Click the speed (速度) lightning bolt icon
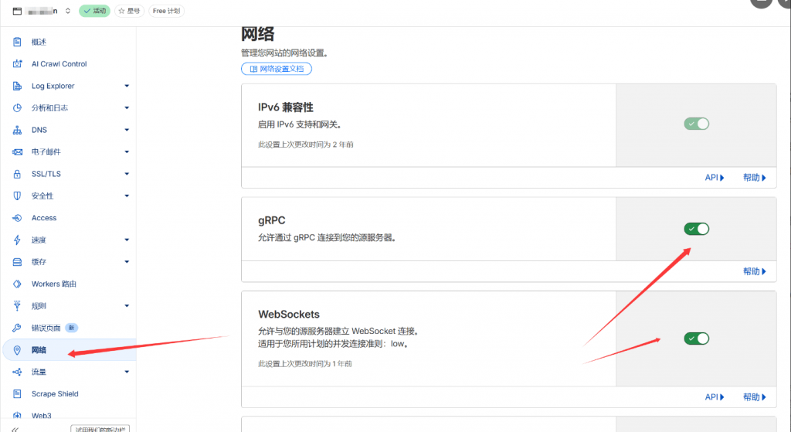Image resolution: width=791 pixels, height=432 pixels. click(x=17, y=240)
